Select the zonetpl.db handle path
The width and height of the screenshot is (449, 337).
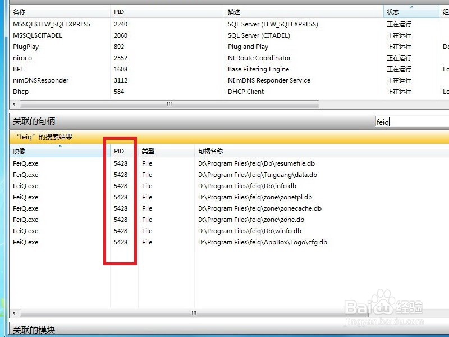(x=255, y=197)
